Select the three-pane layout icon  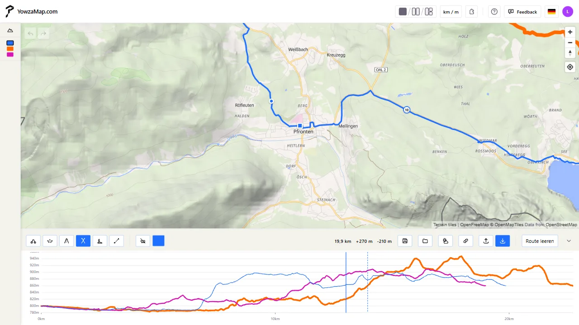pyautogui.click(x=429, y=12)
